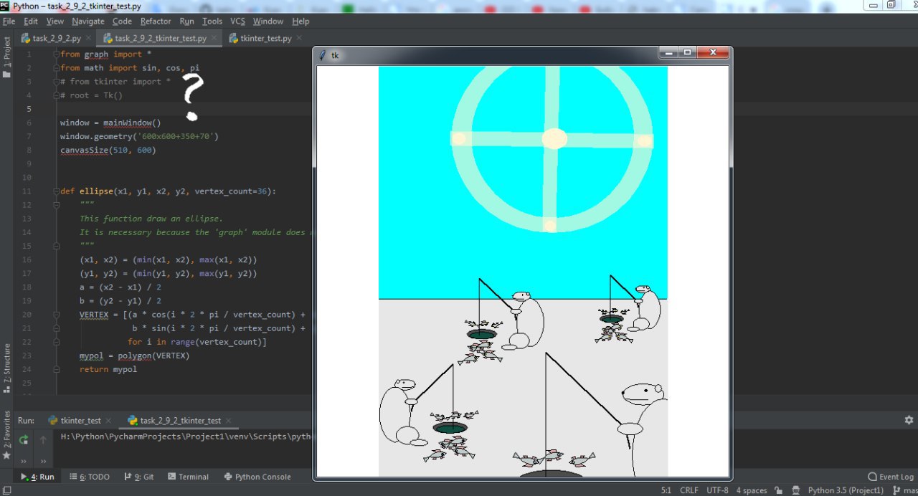The width and height of the screenshot is (918, 496).
Task: Collapse the ellipse function at line 11
Action: [x=57, y=191]
